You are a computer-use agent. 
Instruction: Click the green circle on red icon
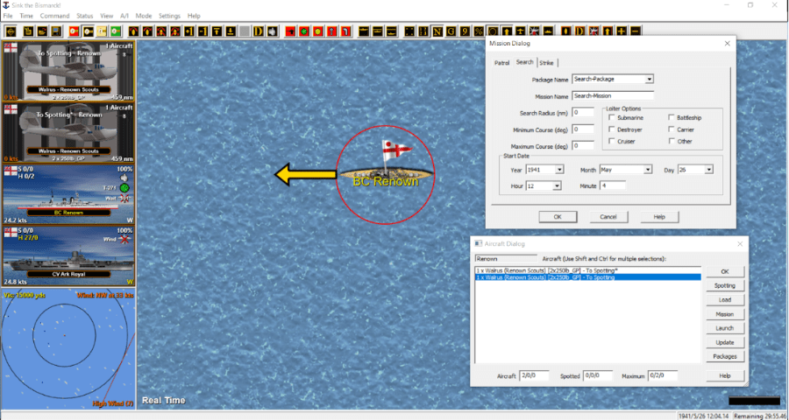click(x=304, y=31)
